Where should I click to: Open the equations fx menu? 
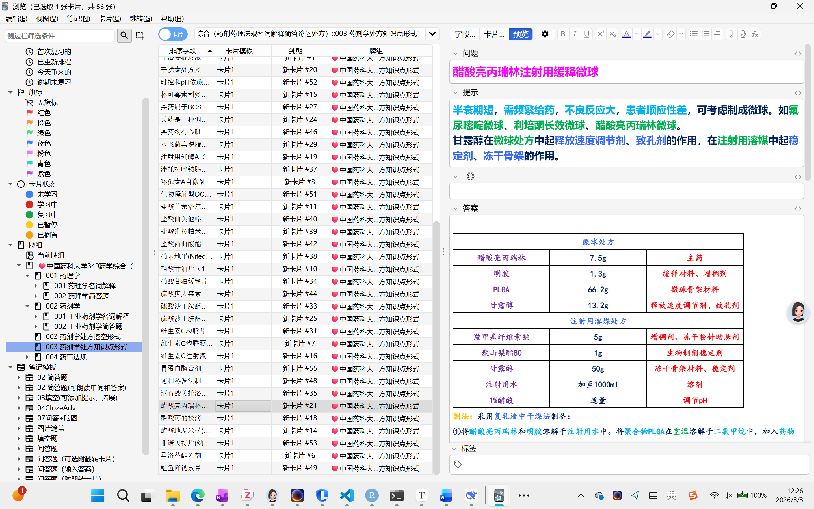[x=755, y=34]
